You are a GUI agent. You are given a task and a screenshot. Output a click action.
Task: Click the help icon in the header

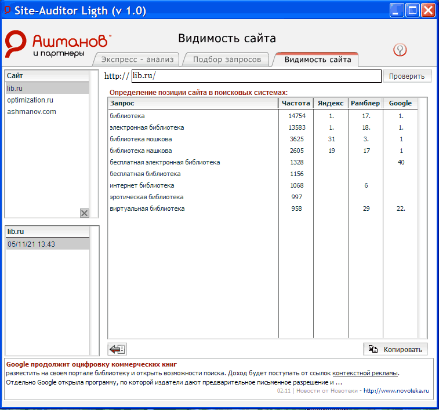click(400, 50)
